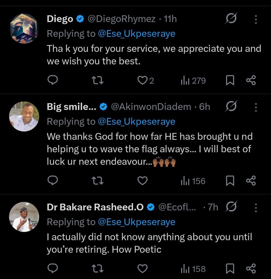Open the @DiegoRhymez handle
271x279 pixels.
pyautogui.click(x=121, y=19)
